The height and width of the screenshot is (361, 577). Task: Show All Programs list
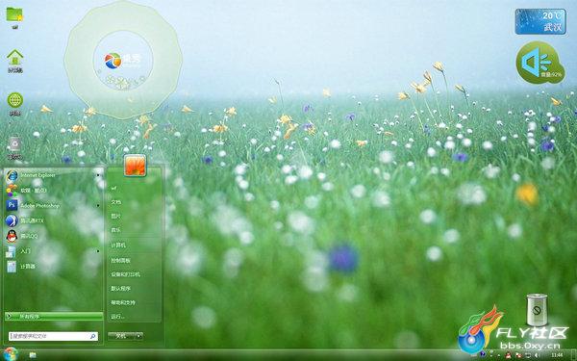click(x=54, y=316)
